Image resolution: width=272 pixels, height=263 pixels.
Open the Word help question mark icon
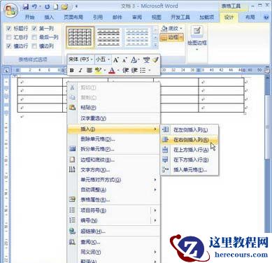(x=266, y=17)
